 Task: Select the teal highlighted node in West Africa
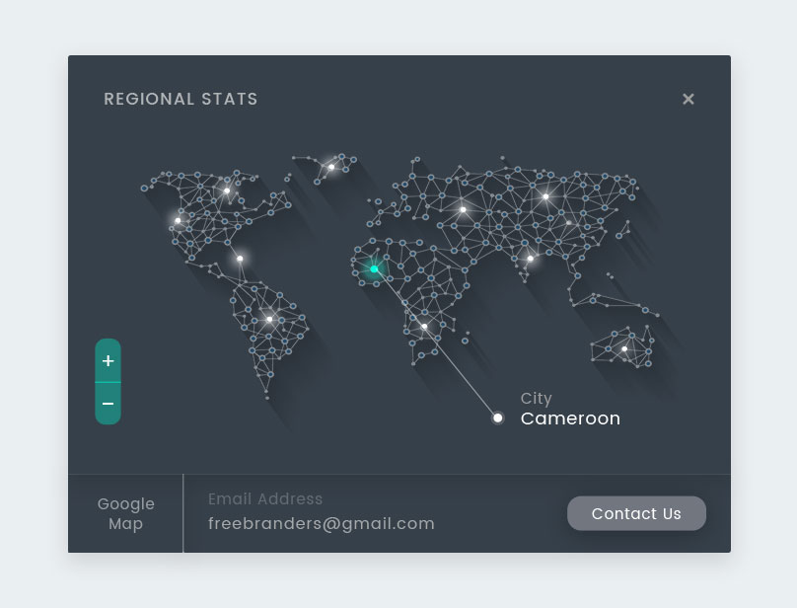click(374, 268)
